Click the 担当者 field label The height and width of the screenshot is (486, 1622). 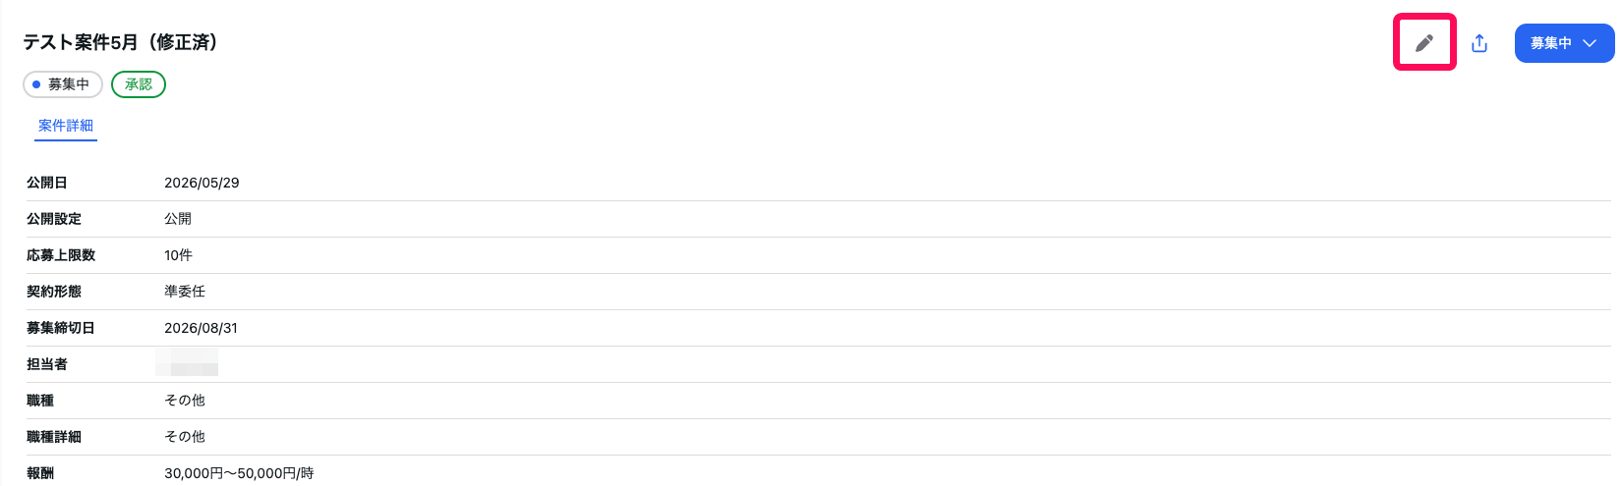click(x=47, y=364)
